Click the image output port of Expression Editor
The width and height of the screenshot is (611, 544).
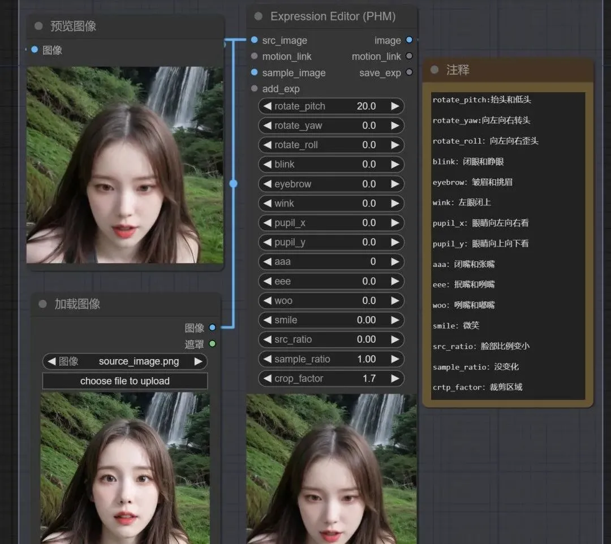[x=410, y=40]
